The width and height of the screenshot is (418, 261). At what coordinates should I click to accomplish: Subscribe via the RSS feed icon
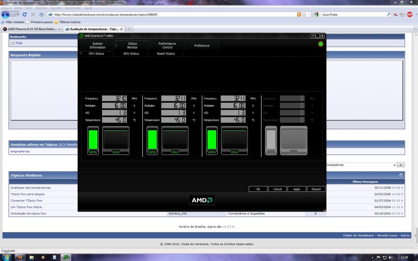299,14
